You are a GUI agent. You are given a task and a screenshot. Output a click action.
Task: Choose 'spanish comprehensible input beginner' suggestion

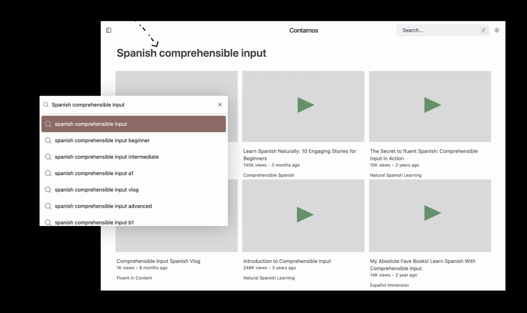pos(102,140)
